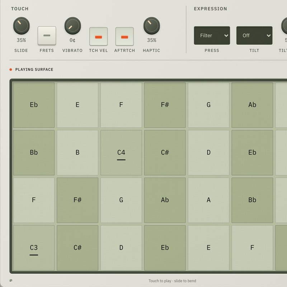Tap the F# pad in the row containing A

pos(77,200)
